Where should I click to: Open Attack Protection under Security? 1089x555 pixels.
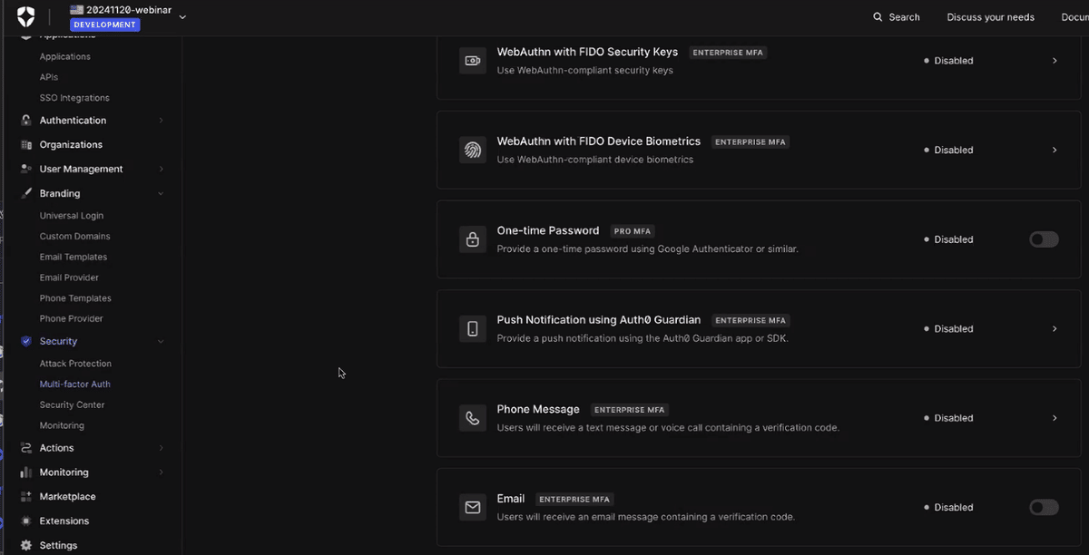pyautogui.click(x=75, y=364)
